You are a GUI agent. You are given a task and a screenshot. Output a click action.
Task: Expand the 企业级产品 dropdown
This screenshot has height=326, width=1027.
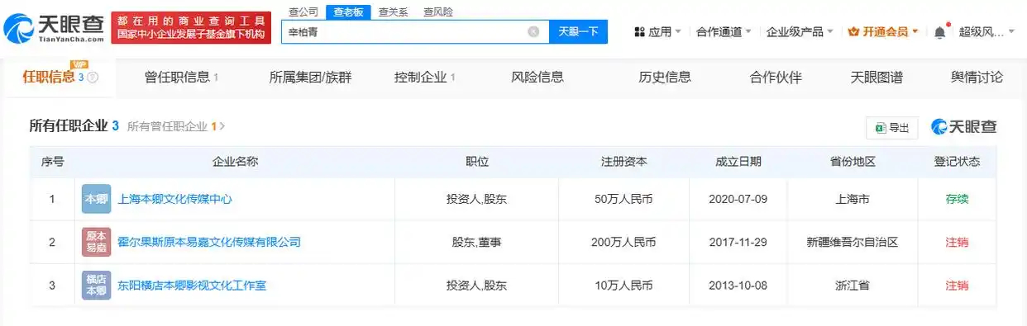click(x=800, y=32)
